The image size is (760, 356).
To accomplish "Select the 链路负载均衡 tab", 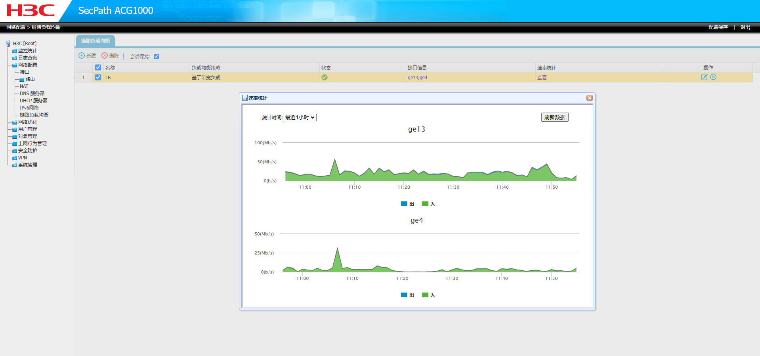I will (x=95, y=41).
